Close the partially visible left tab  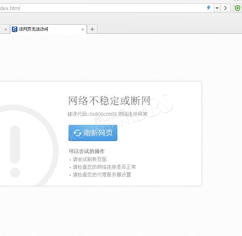[x=6, y=29]
